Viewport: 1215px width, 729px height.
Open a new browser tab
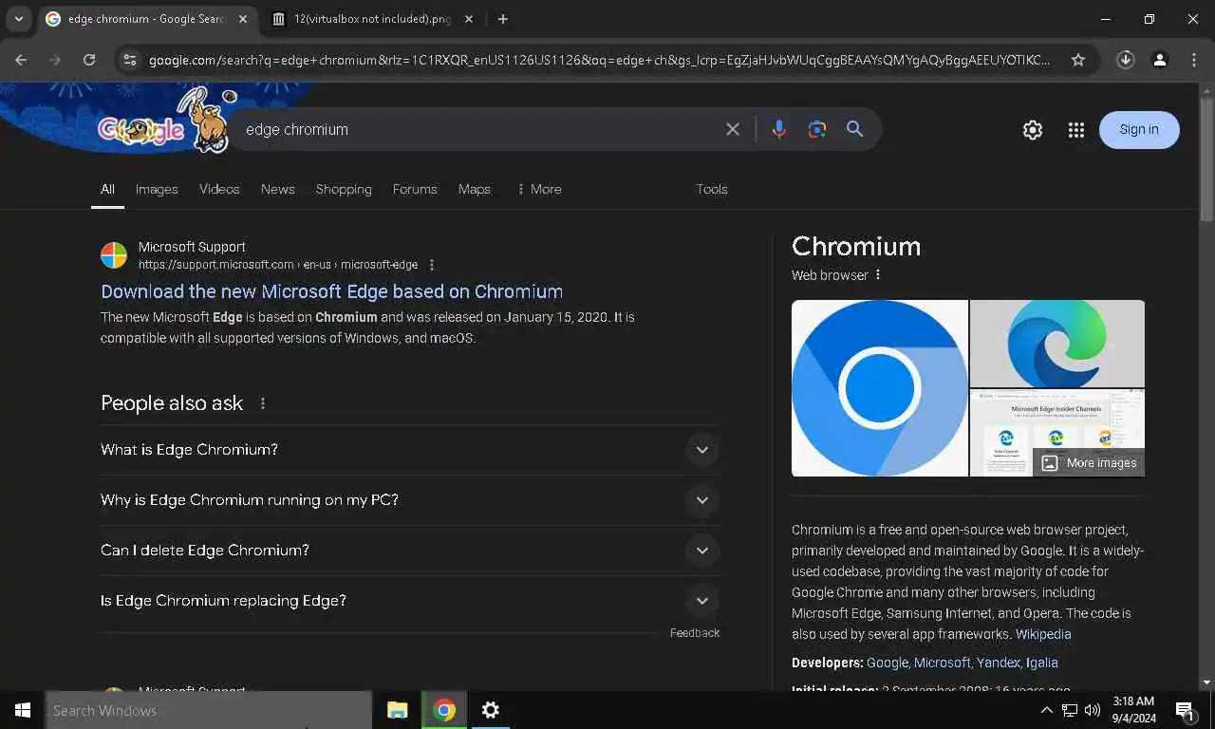pyautogui.click(x=503, y=19)
